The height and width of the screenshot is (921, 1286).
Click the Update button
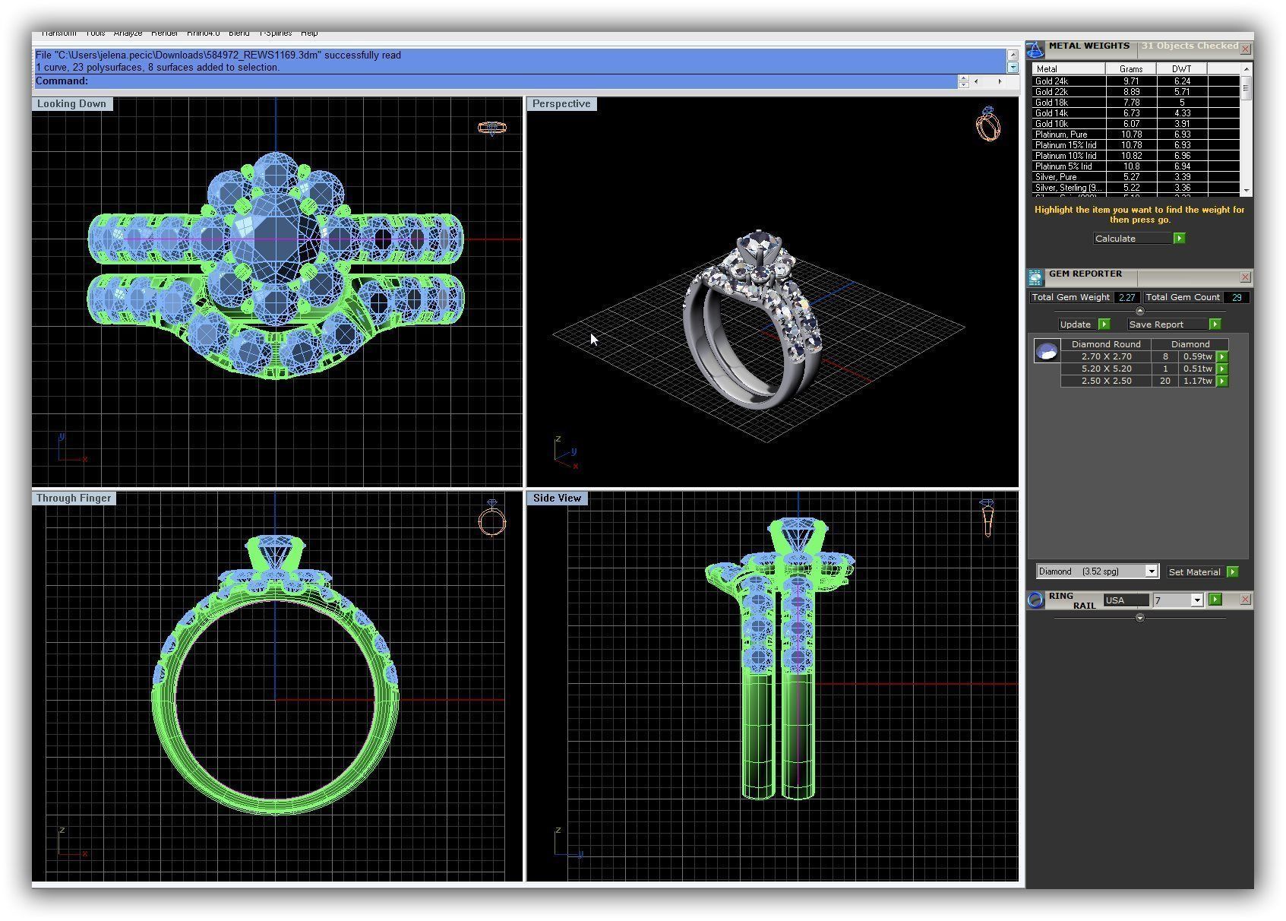(1077, 324)
